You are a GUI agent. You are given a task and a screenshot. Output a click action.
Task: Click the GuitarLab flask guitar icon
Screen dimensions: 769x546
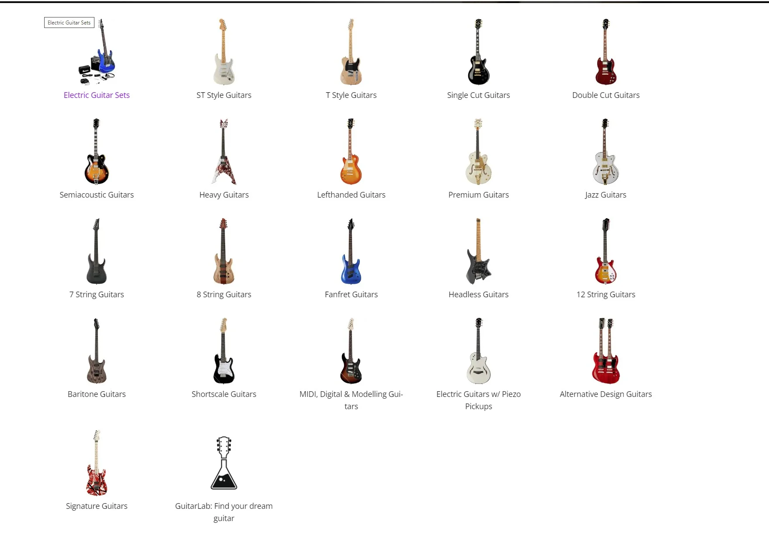click(224, 463)
